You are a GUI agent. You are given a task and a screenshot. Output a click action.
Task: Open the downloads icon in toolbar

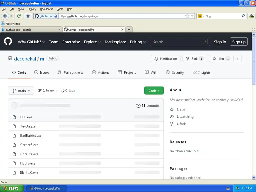click(x=251, y=16)
